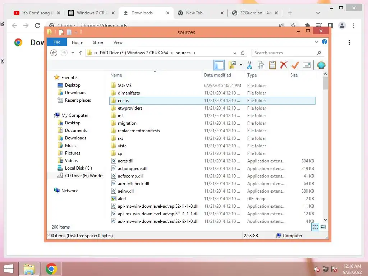Image resolution: width=368 pixels, height=276 pixels.
Task: Go forward in Explorer sources window
Action: click(x=64, y=53)
